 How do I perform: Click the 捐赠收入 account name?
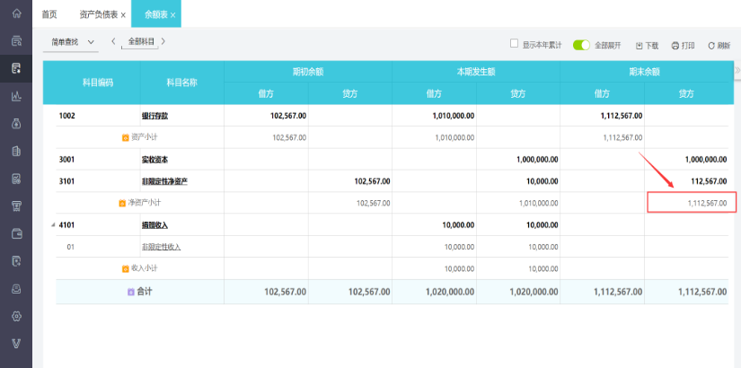(154, 225)
